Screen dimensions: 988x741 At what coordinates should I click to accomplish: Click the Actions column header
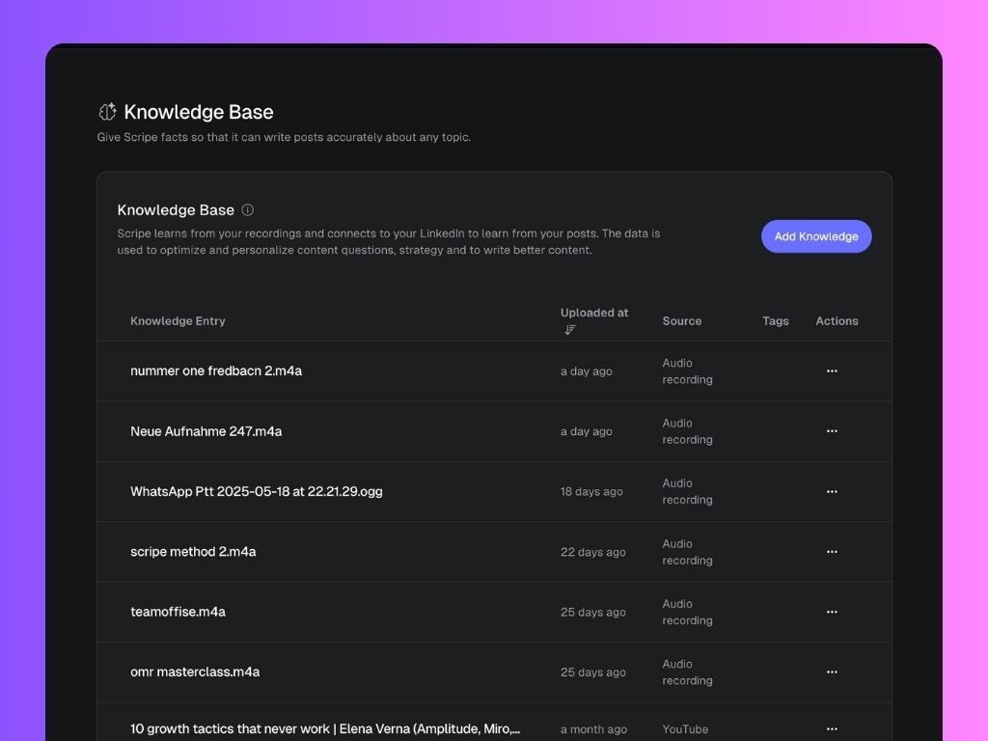coord(837,320)
